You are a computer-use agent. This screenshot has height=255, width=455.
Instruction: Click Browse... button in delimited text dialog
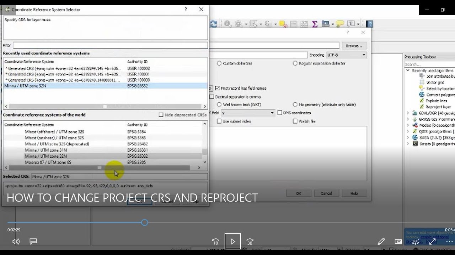pyautogui.click(x=354, y=46)
